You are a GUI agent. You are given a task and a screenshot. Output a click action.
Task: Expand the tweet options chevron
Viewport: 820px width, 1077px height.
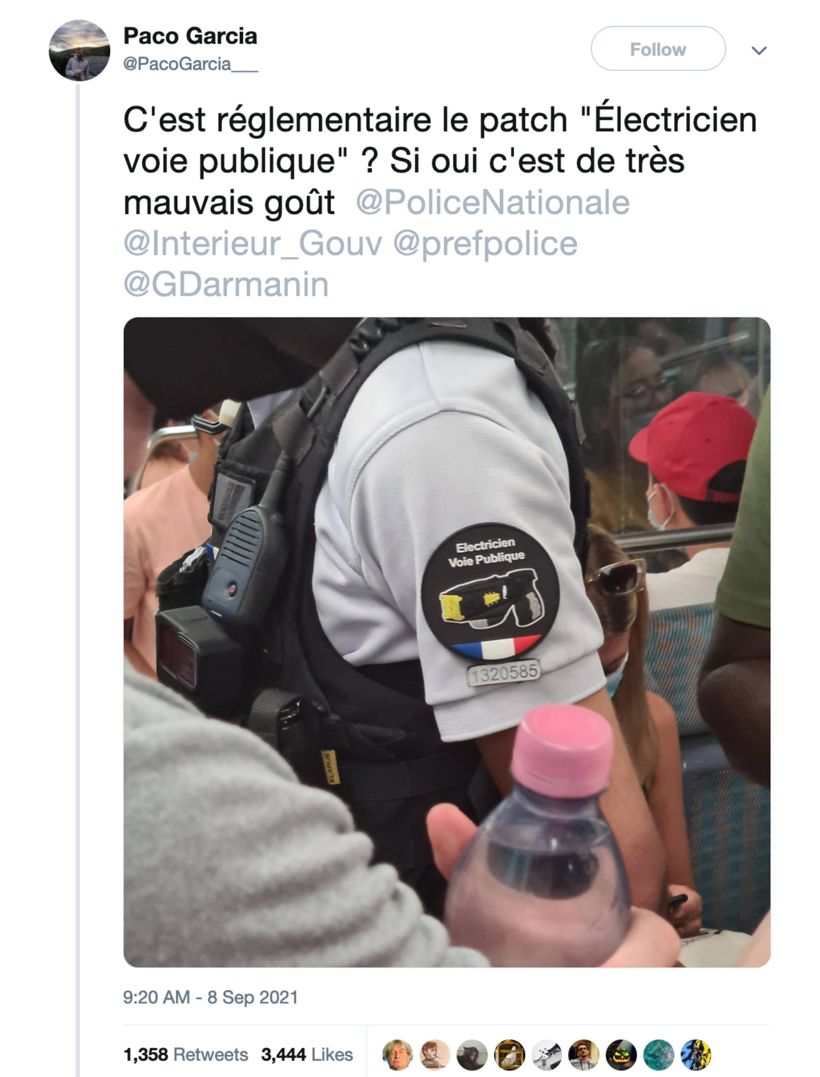point(759,50)
